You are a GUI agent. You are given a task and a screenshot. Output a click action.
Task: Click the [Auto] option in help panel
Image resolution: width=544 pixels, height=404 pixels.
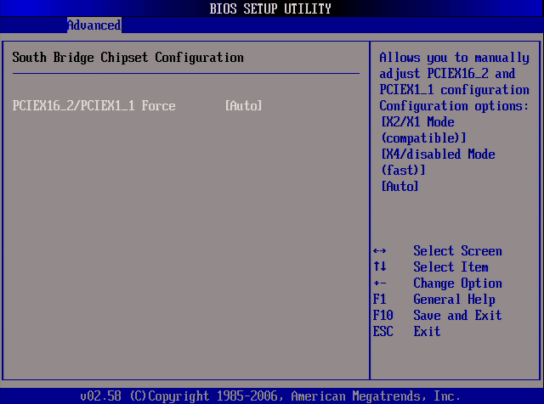pyautogui.click(x=399, y=187)
